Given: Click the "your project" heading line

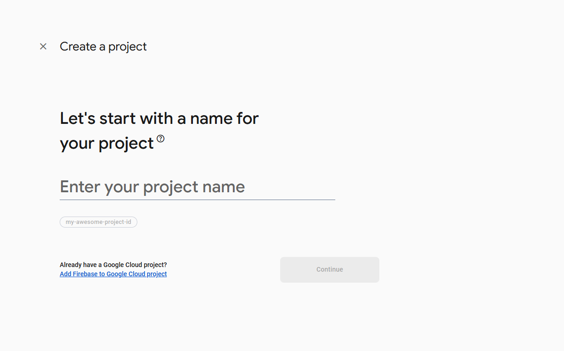Looking at the screenshot, I should pos(107,143).
